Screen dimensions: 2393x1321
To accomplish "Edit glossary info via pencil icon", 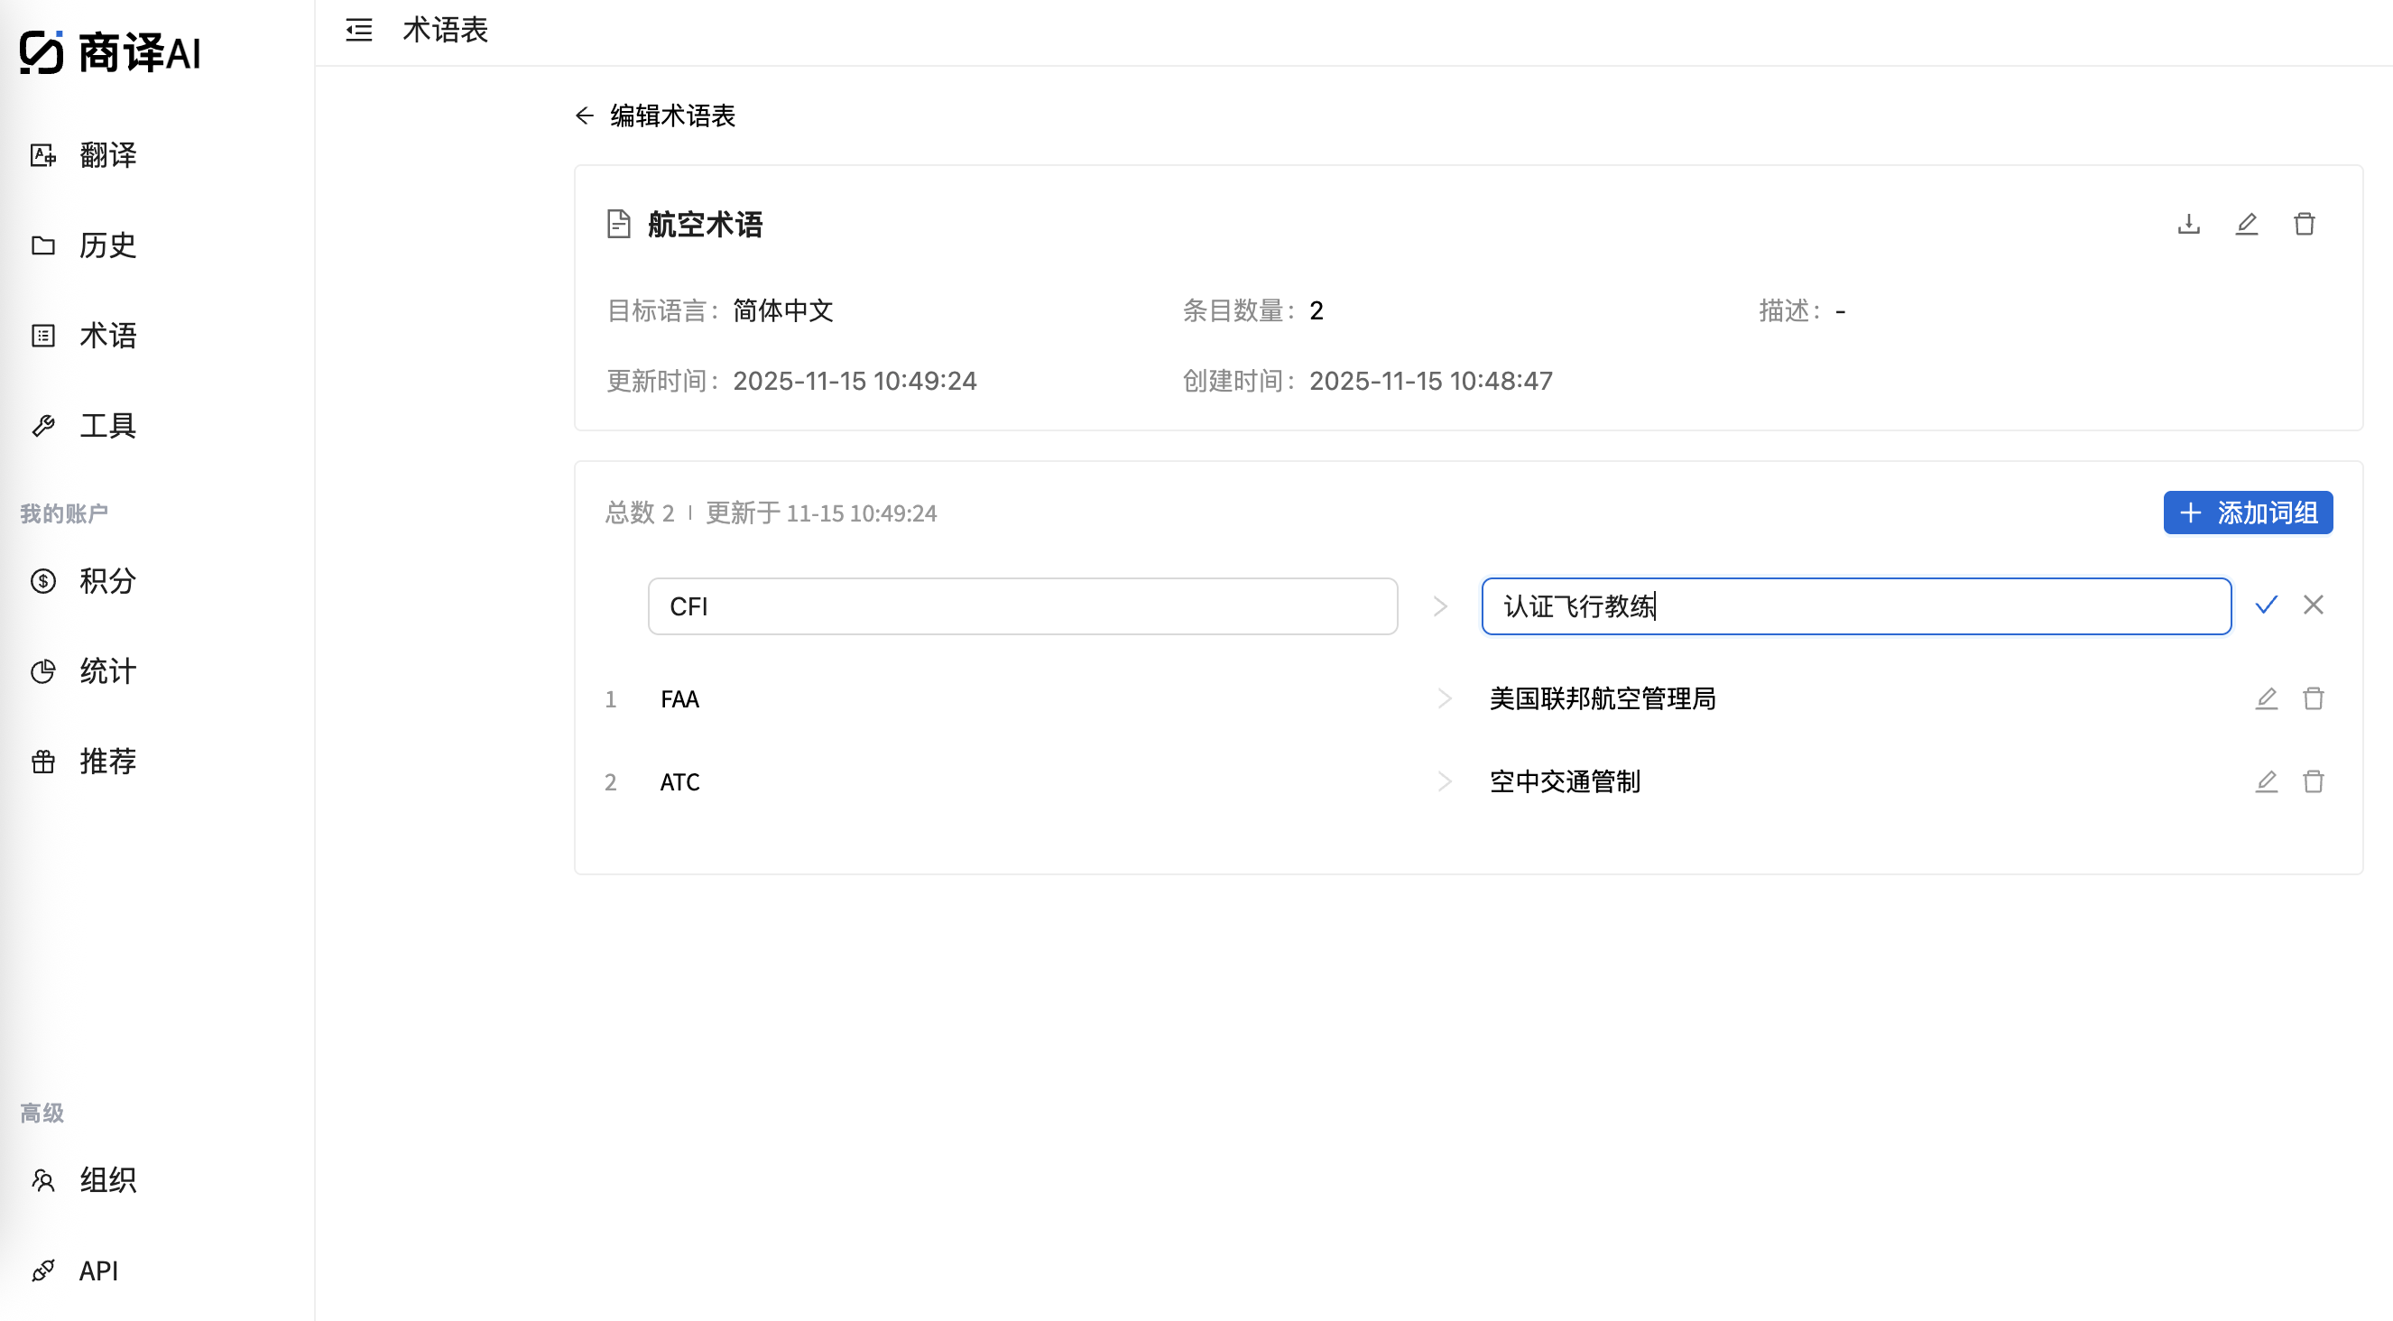I will [x=2246, y=224].
